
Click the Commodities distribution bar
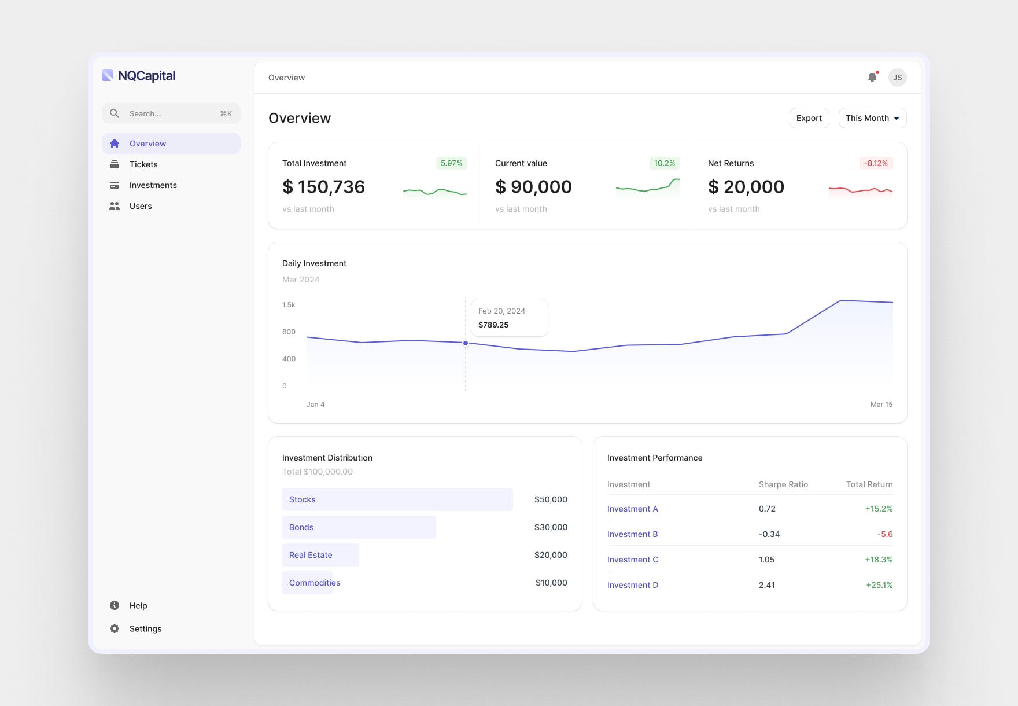[x=307, y=583]
